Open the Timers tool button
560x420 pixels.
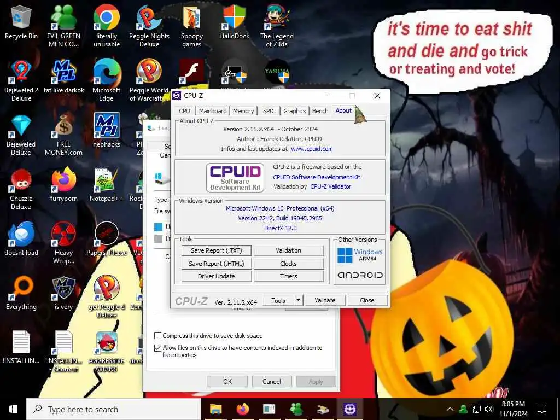(289, 276)
